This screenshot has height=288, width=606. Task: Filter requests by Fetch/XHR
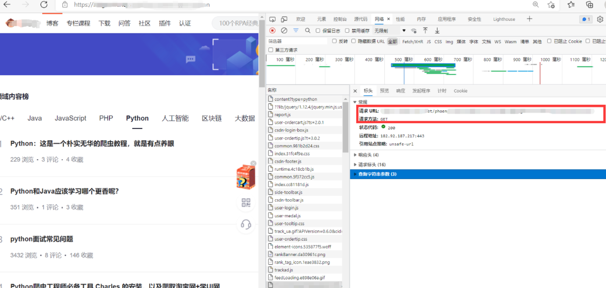tap(413, 42)
